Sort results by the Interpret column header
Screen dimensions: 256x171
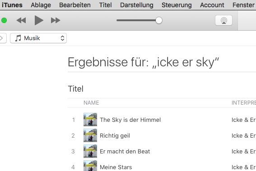[x=244, y=103]
